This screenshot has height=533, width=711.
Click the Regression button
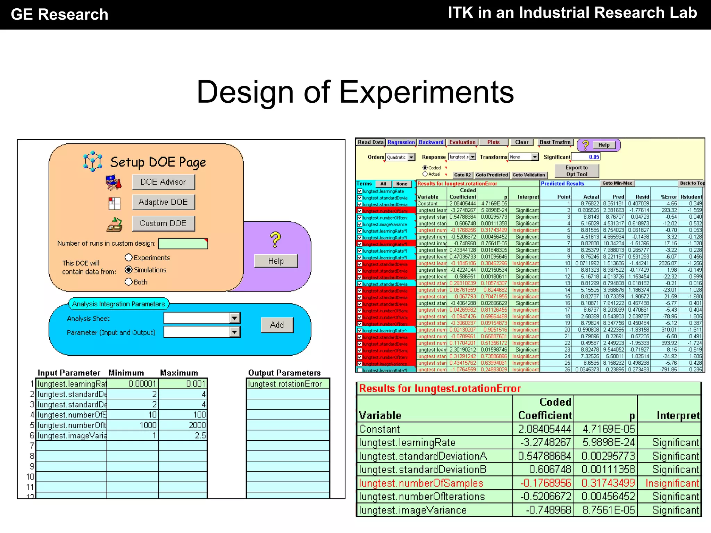tap(401, 142)
